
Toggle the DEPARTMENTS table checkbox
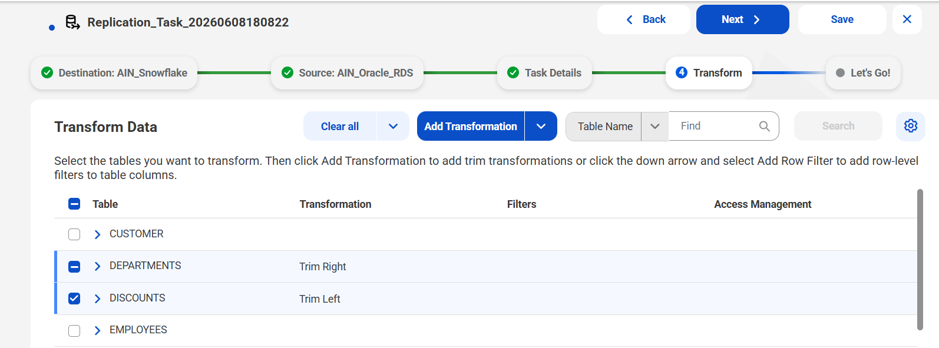click(74, 267)
